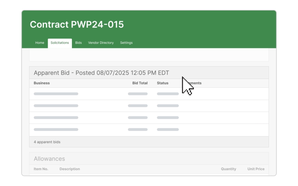Click the first row's bid total value
This screenshot has height=186, width=298.
tap(138, 94)
